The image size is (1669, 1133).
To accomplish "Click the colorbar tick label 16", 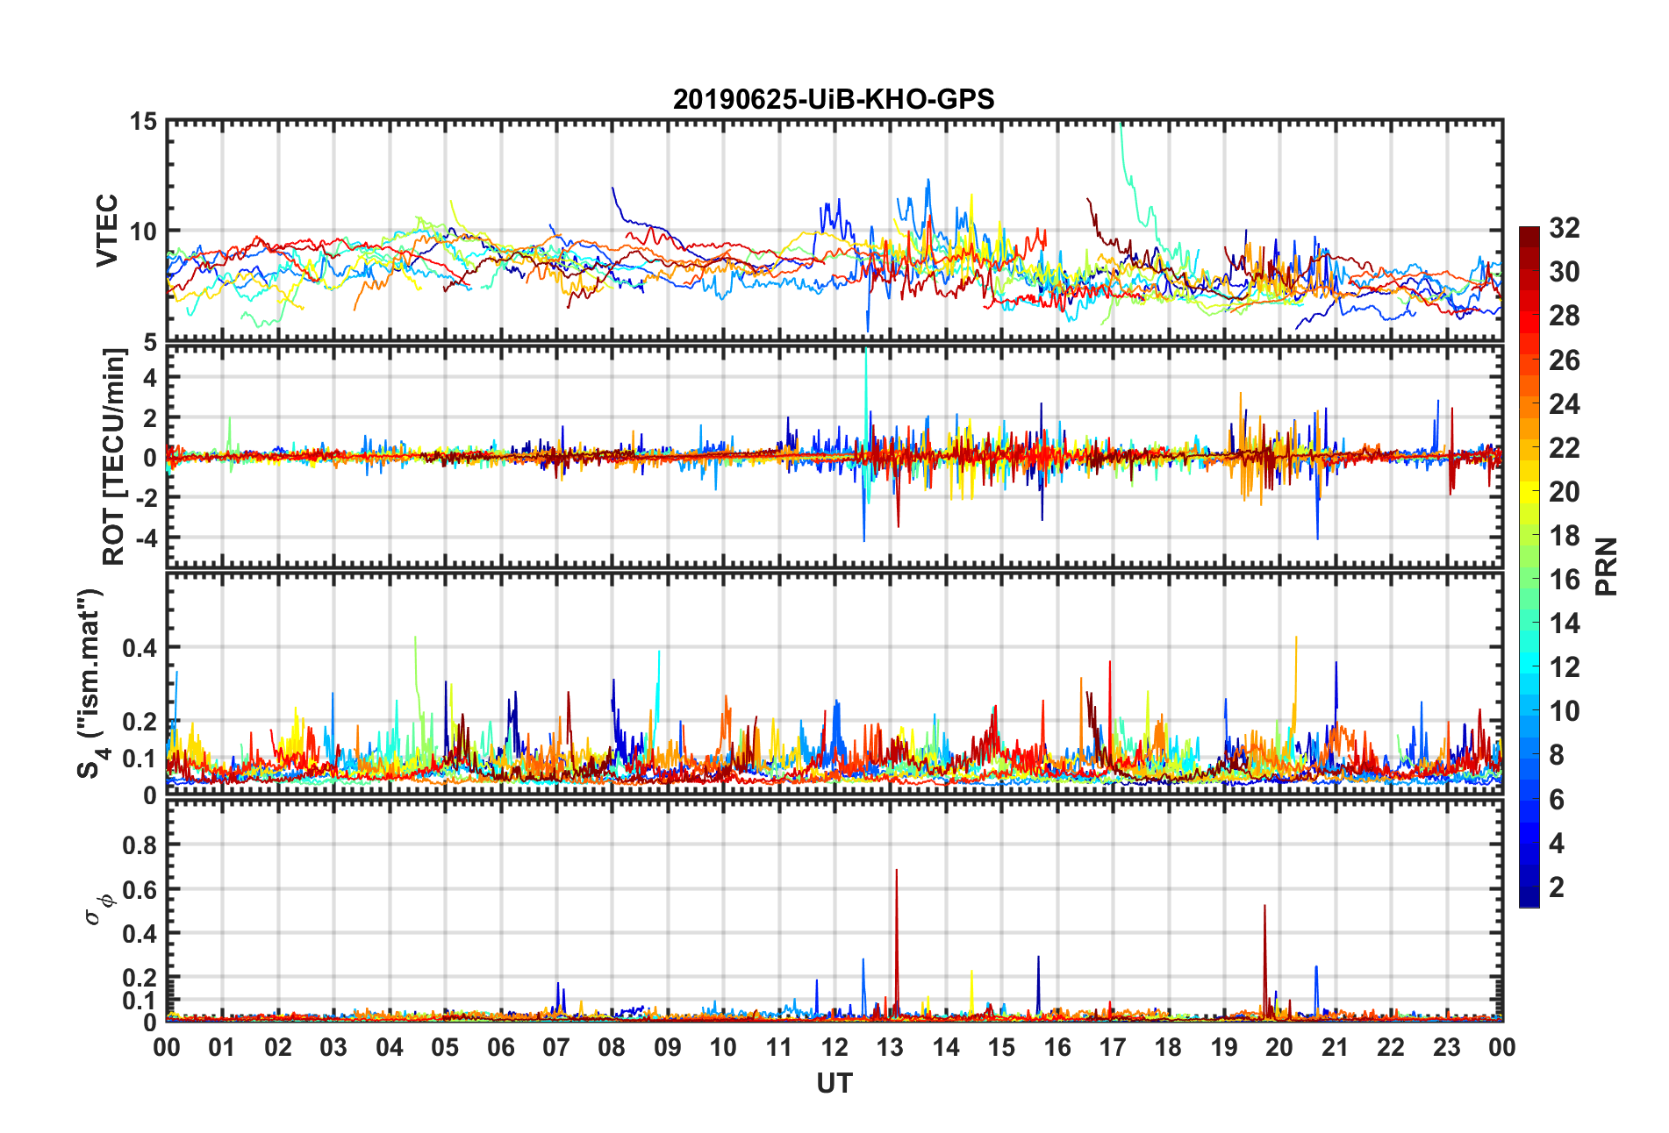I will point(1565,580).
